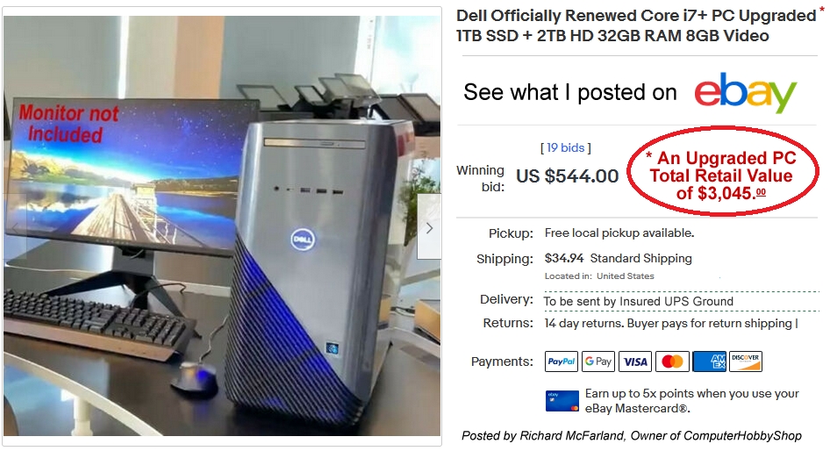Click the Upgraded PC retail value badge
This screenshot has width=830, height=451.
tap(723, 171)
